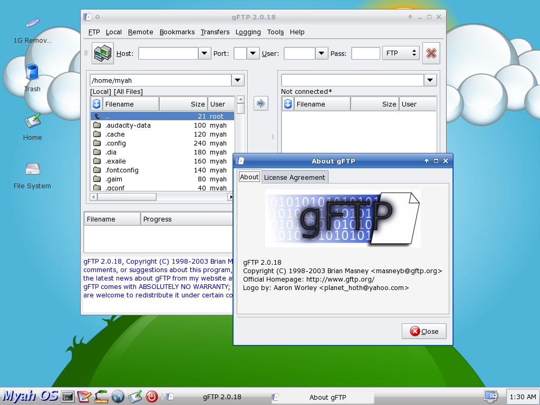Select the parent directory '..' row icon

(98, 117)
